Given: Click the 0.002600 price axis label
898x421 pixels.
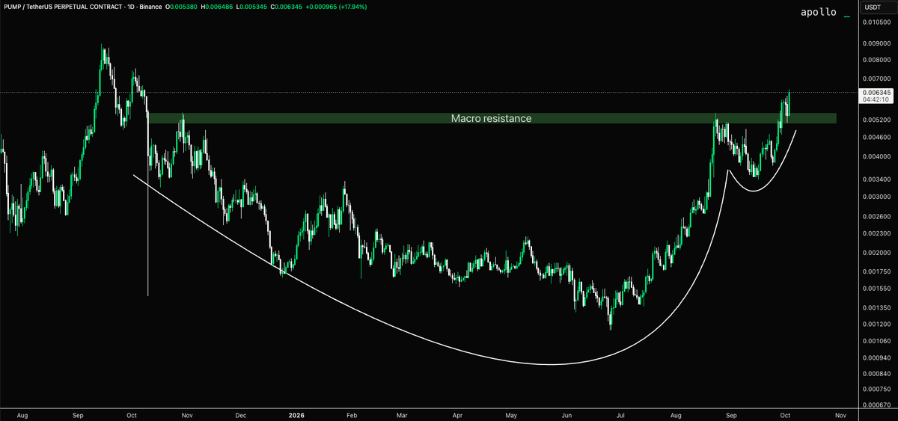Looking at the screenshot, I should [x=876, y=217].
